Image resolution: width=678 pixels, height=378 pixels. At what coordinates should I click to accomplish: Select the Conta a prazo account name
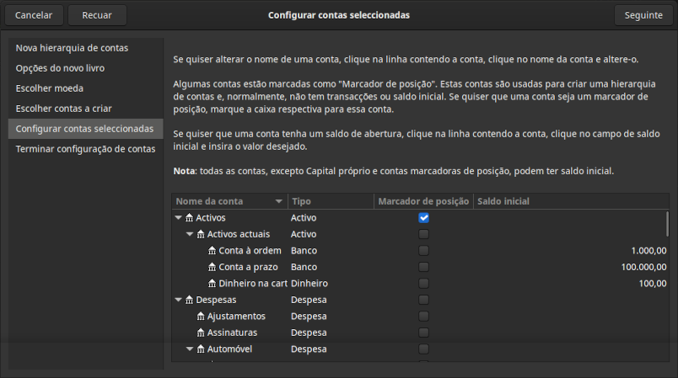(x=248, y=267)
